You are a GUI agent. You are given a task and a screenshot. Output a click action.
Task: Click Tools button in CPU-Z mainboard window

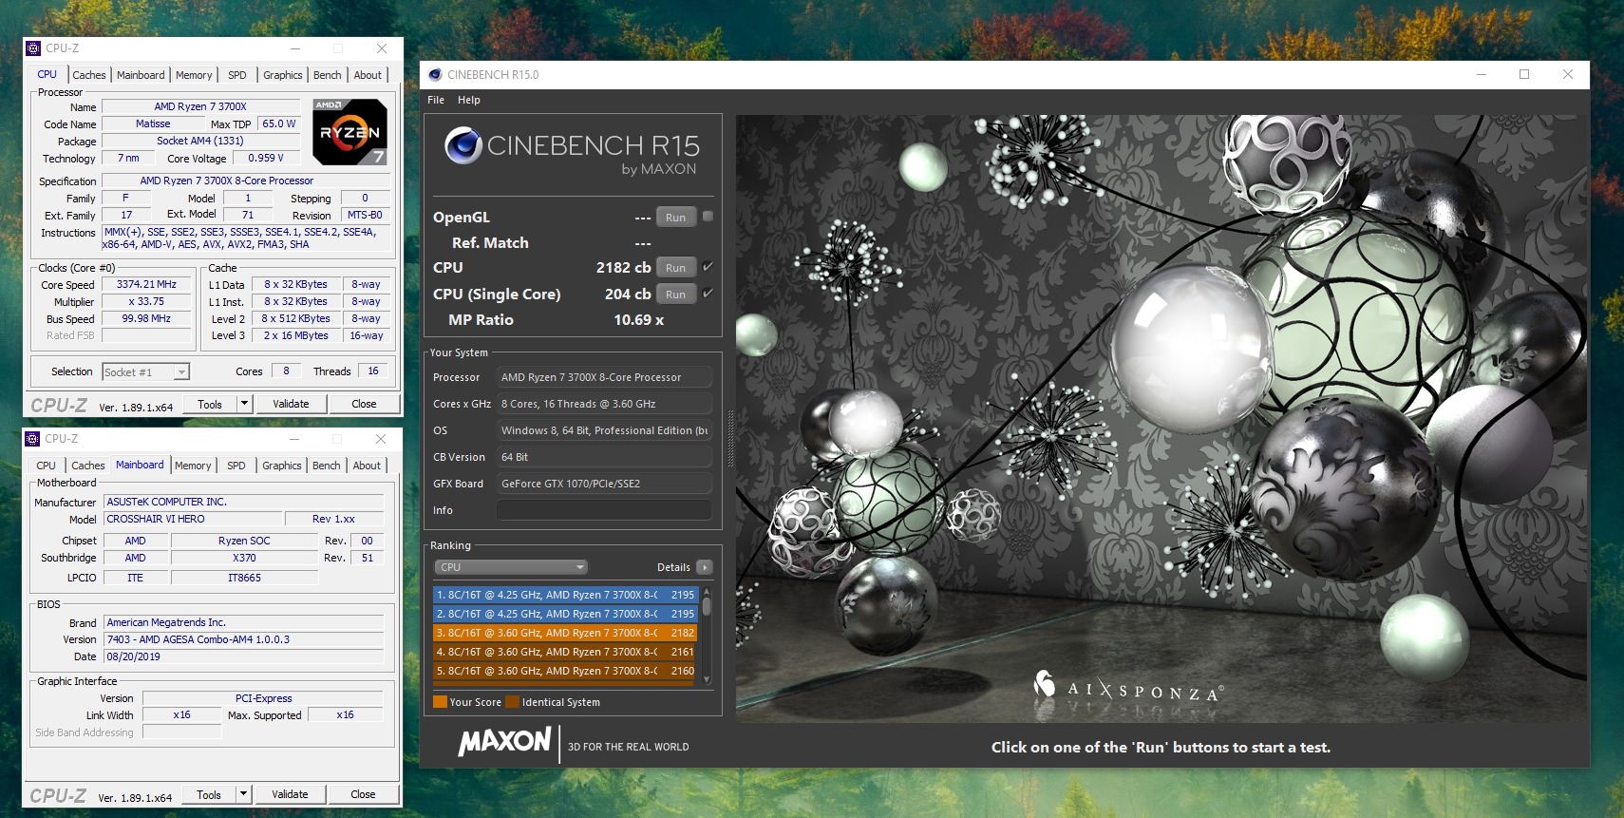(209, 794)
